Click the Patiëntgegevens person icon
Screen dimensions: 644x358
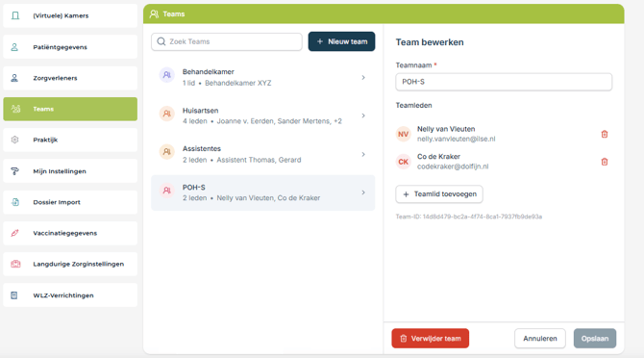click(14, 47)
